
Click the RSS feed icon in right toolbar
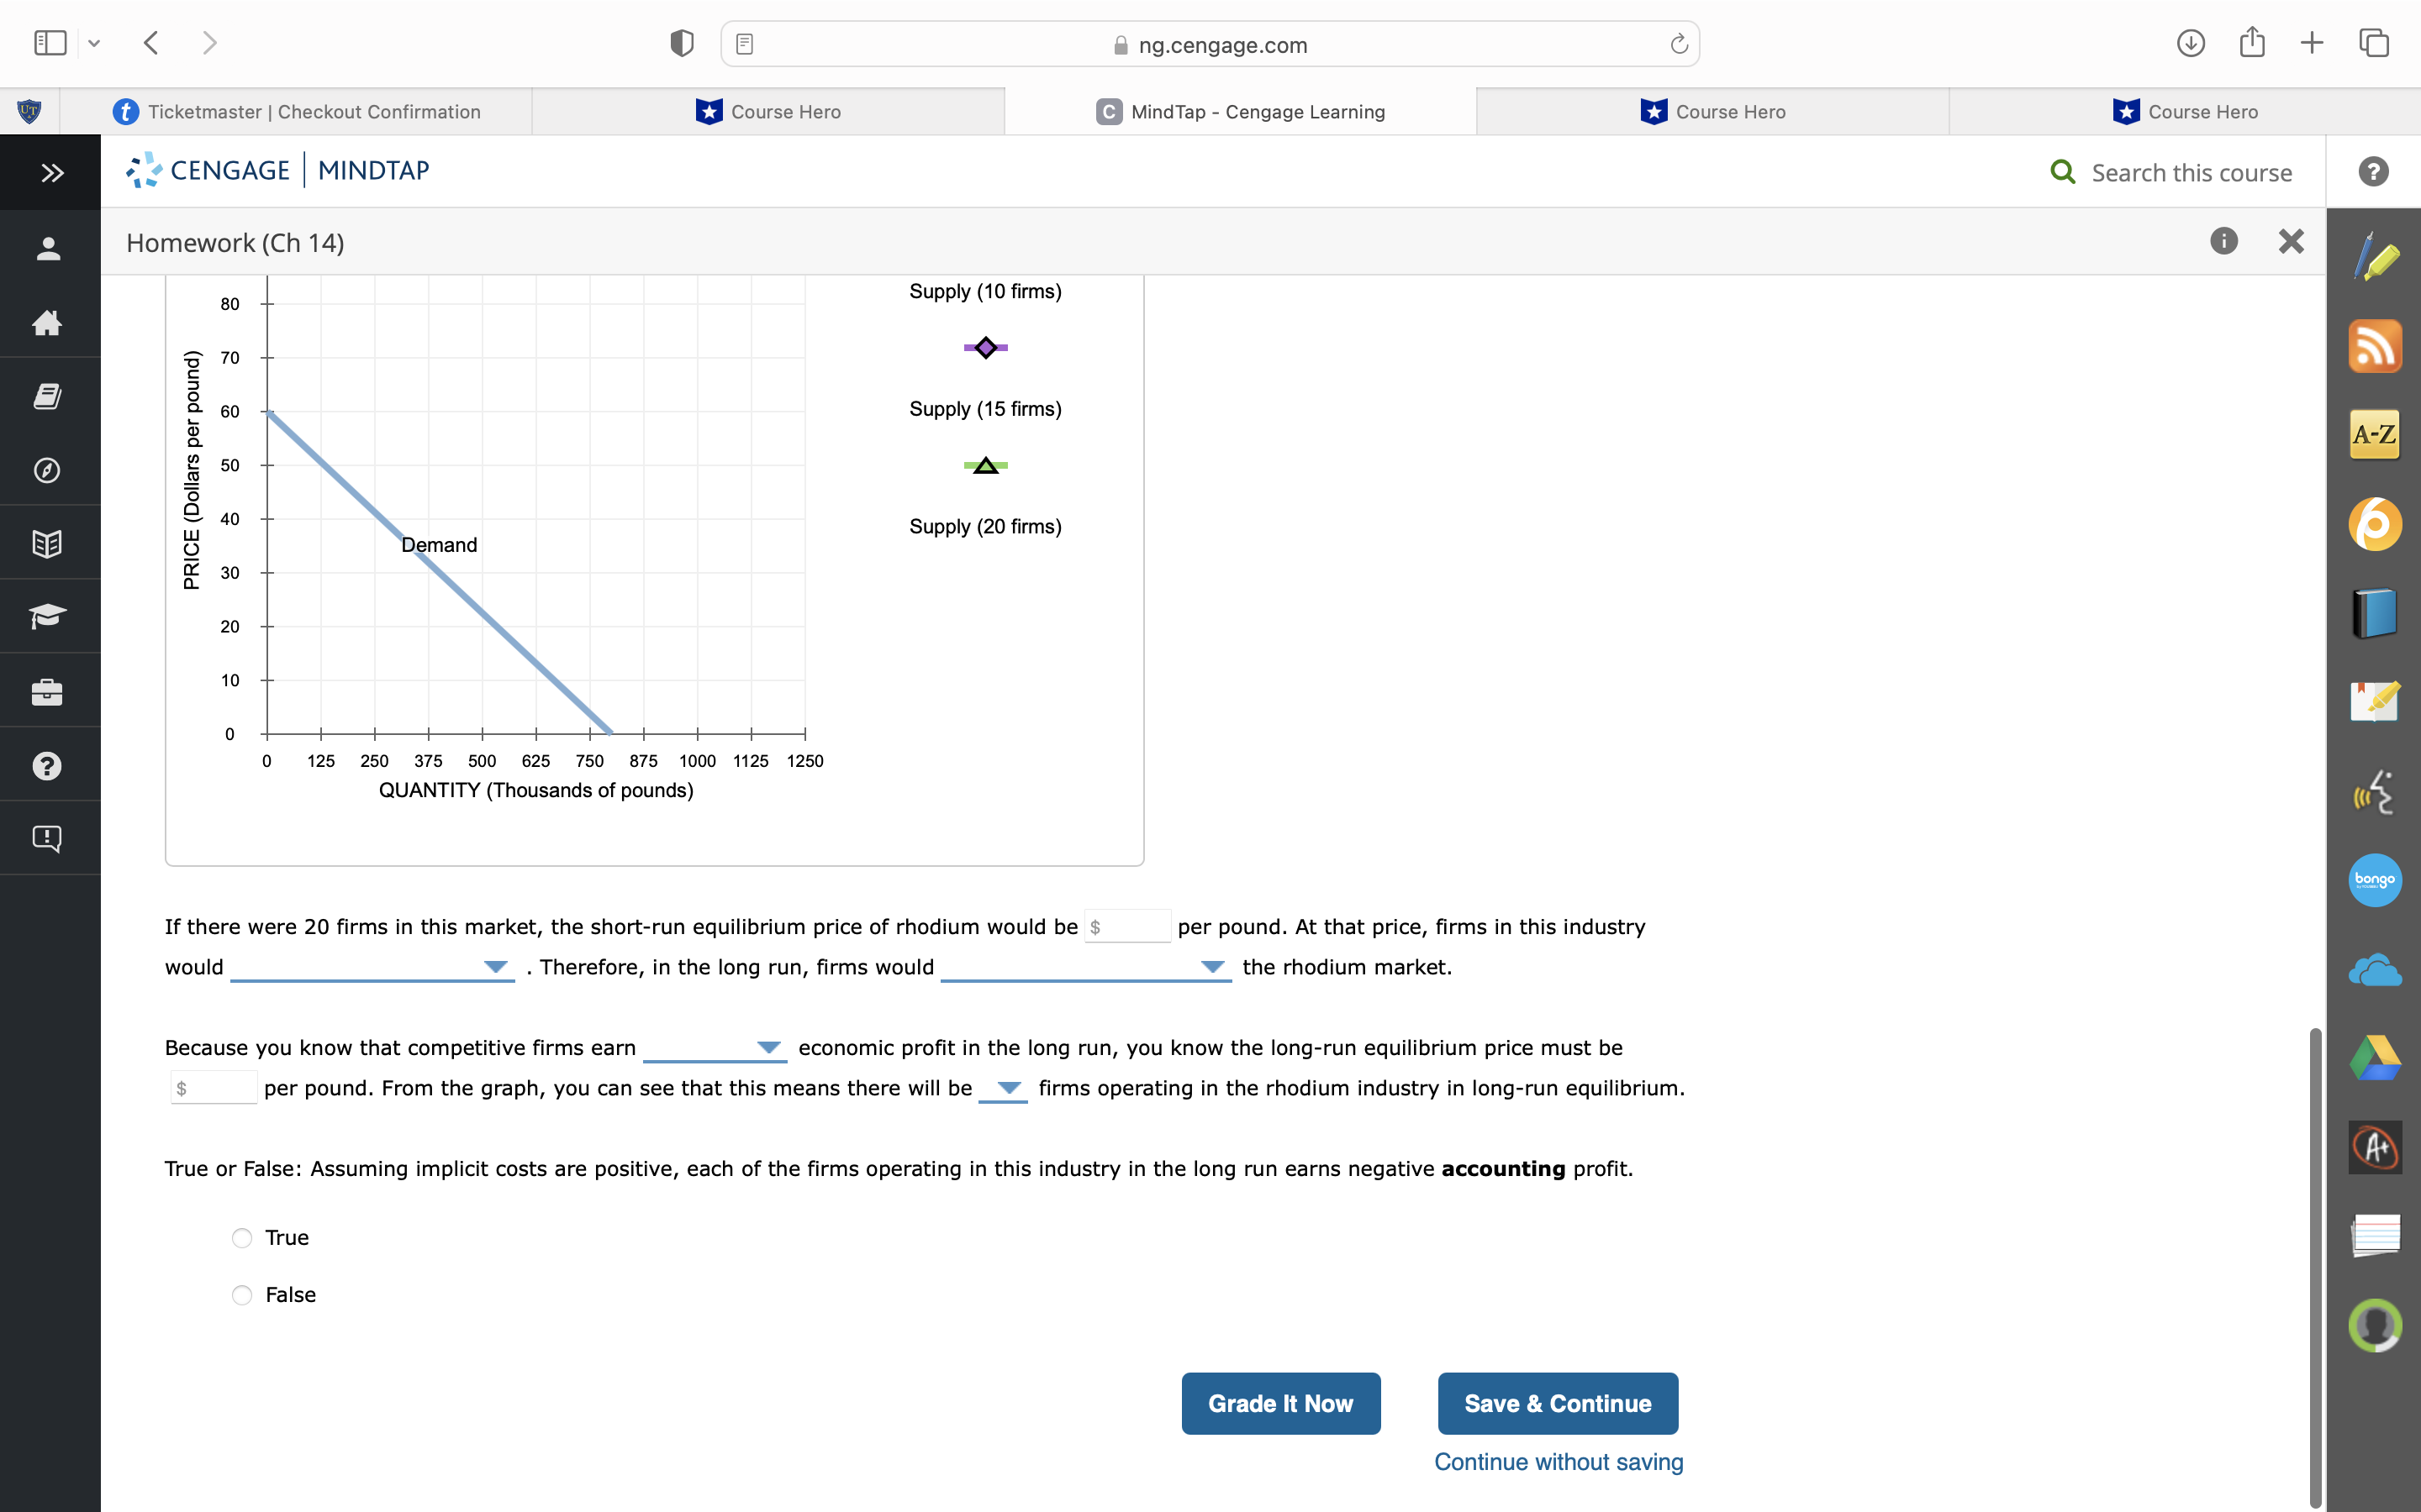pyautogui.click(x=2376, y=346)
